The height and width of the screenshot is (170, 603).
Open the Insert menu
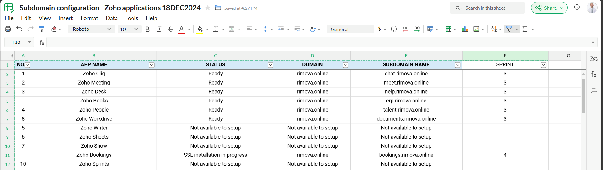click(x=65, y=18)
